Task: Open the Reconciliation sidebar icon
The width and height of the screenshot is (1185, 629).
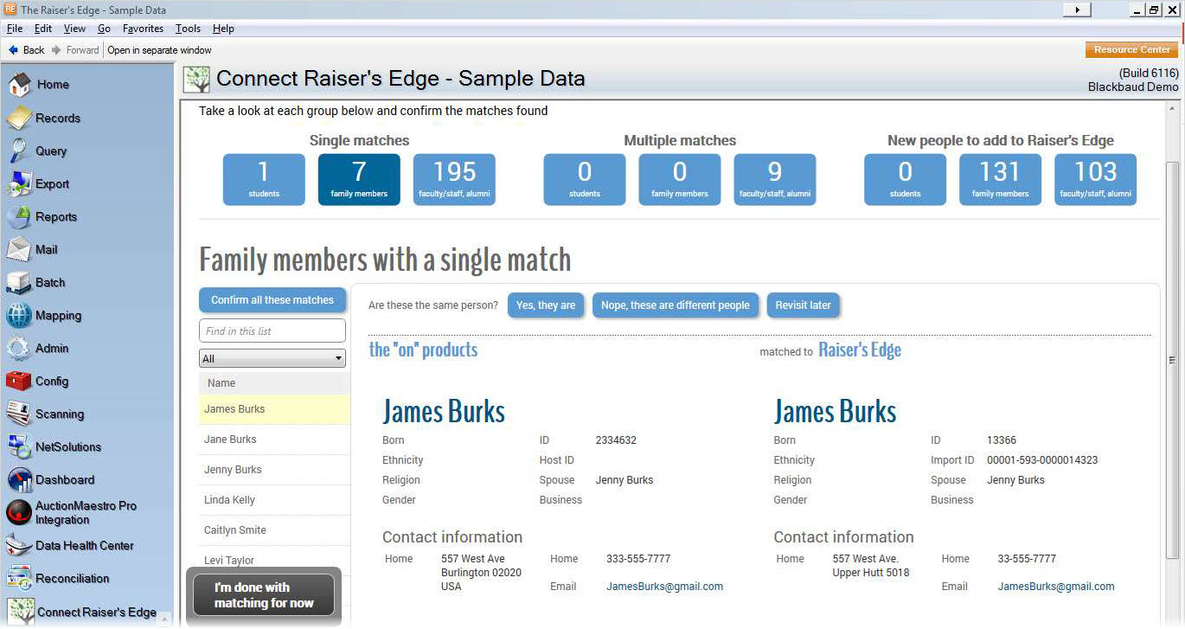Action: [x=19, y=578]
